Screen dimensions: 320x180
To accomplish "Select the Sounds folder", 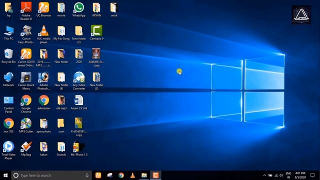I will (x=61, y=149).
